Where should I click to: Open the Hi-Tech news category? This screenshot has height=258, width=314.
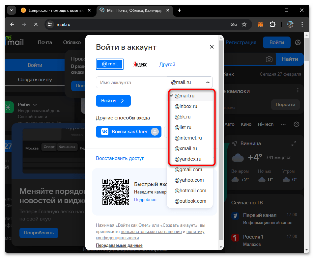[x=266, y=124]
